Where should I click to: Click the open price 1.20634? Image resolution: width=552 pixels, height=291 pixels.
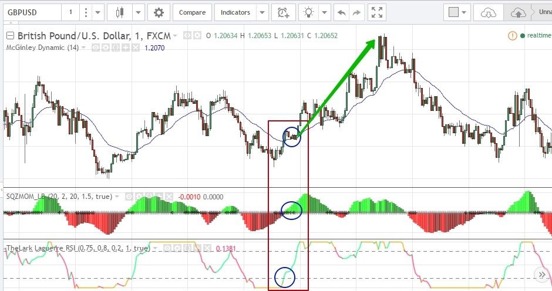pos(225,36)
